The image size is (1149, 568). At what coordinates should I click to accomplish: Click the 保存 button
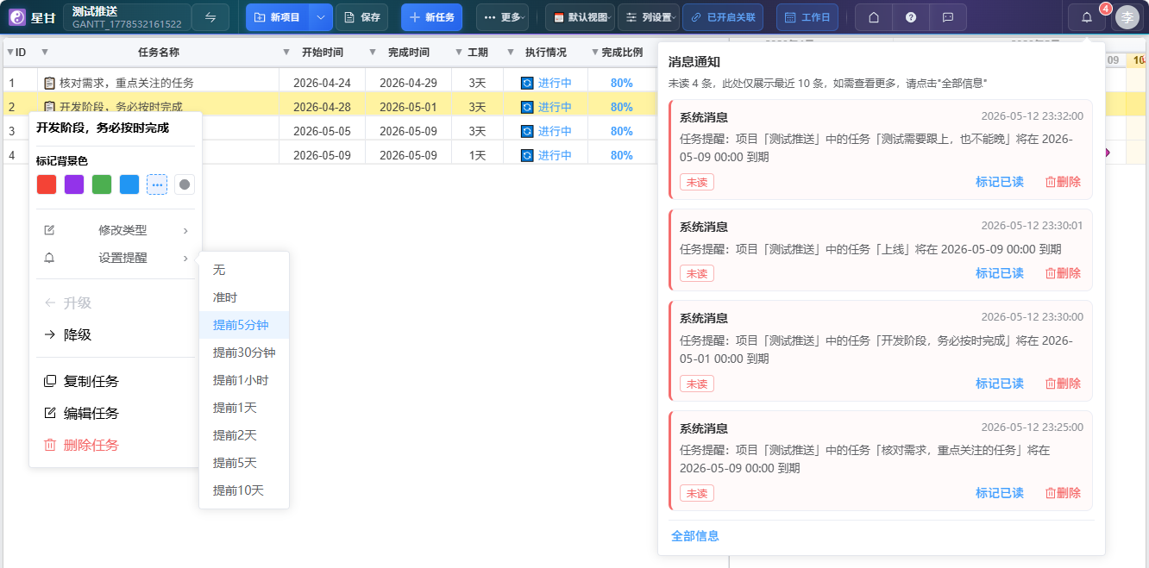361,17
